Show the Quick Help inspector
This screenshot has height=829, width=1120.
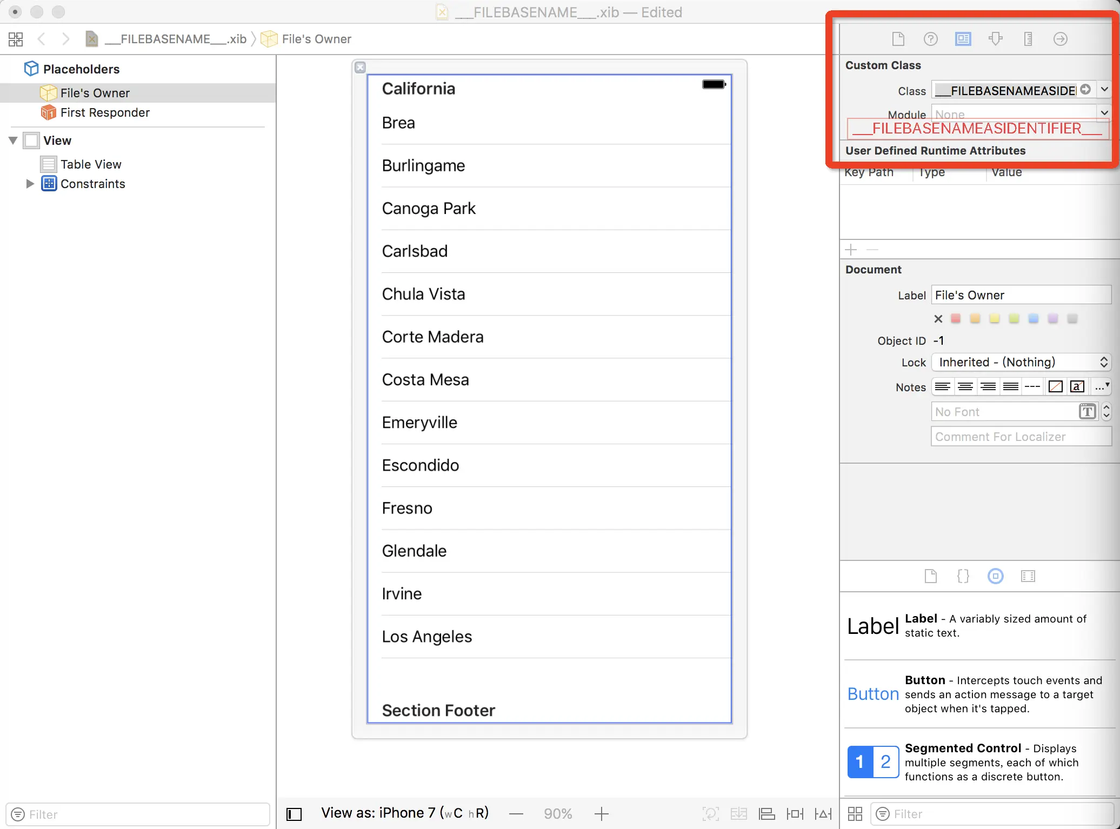point(930,39)
